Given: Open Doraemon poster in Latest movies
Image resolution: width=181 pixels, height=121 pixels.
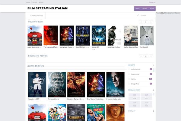Looking at the screenshot, I should 57,113.
